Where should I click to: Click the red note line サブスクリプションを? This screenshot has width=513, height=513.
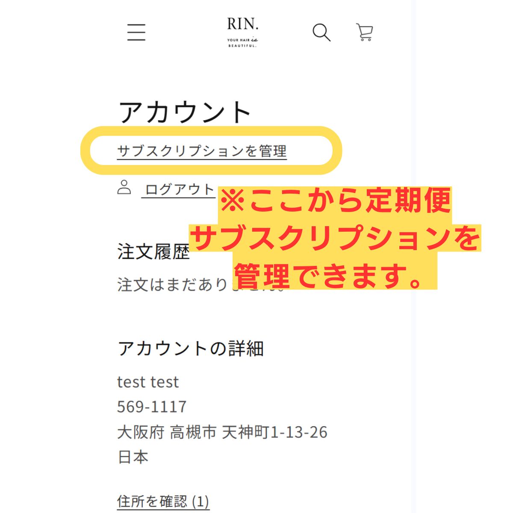[x=336, y=238]
